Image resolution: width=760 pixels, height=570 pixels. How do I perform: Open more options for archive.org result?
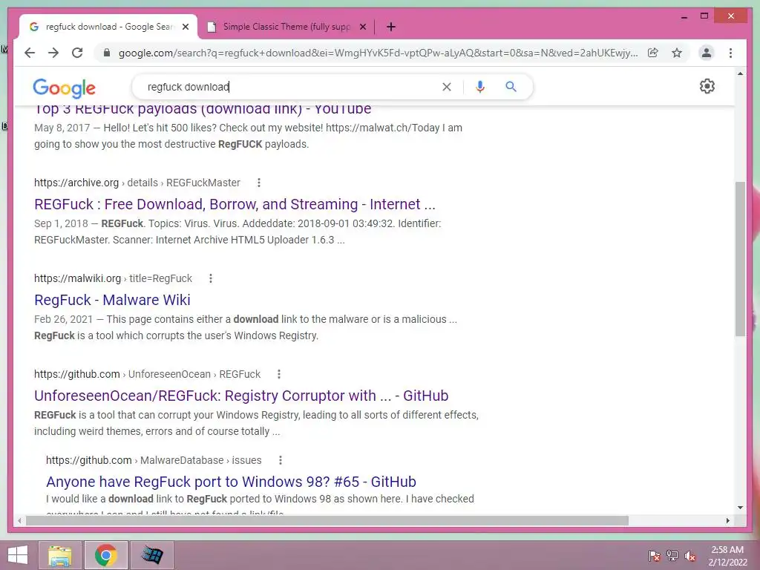[x=259, y=183]
